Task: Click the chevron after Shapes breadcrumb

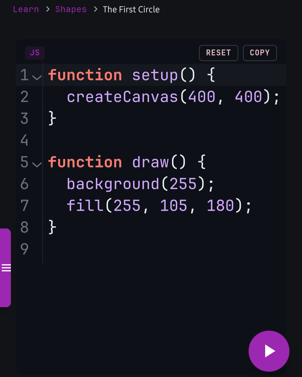Action: [95, 9]
